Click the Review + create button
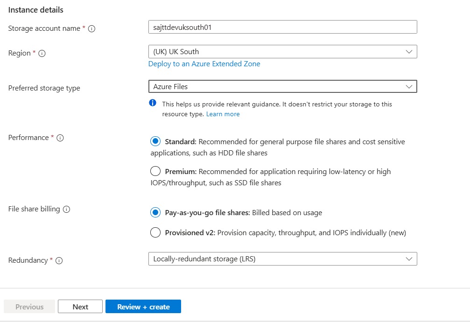 143,307
